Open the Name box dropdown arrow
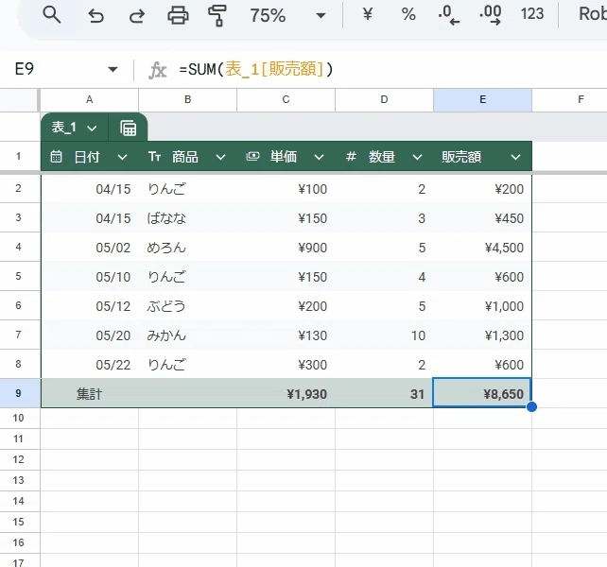 tap(113, 70)
